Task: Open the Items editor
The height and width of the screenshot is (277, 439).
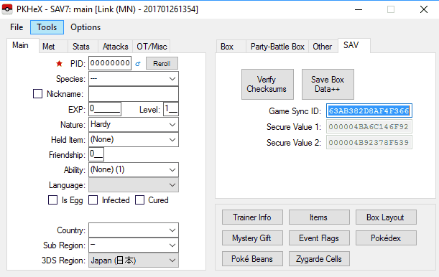Action: (319, 217)
